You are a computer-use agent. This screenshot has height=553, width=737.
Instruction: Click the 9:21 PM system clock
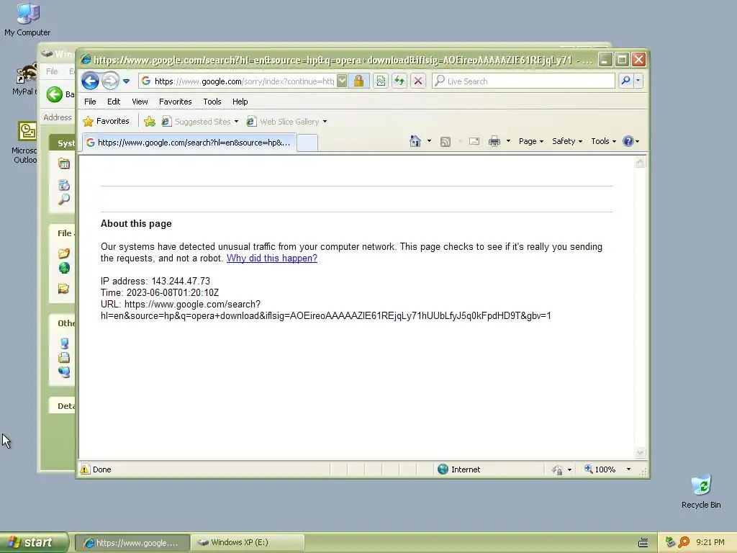point(710,543)
